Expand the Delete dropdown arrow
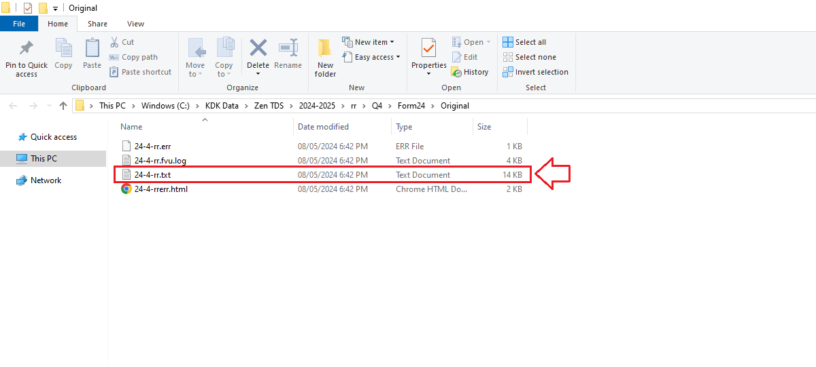The image size is (816, 367). [258, 73]
